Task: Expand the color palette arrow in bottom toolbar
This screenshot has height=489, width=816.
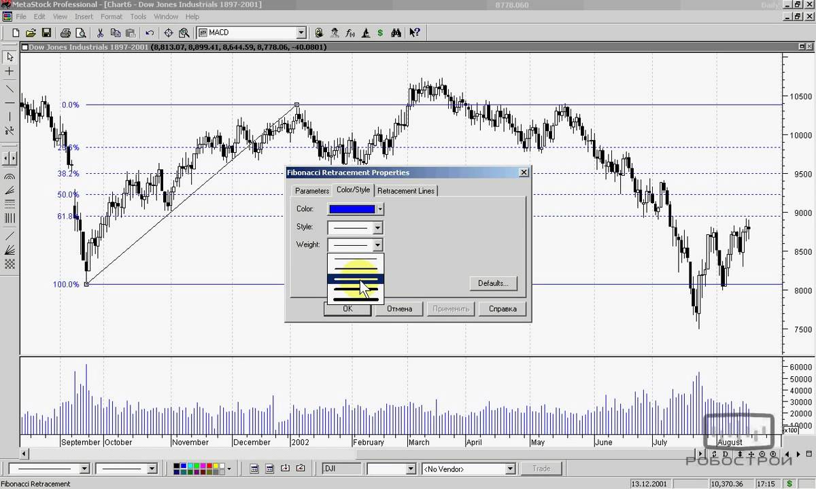Action: tap(229, 469)
